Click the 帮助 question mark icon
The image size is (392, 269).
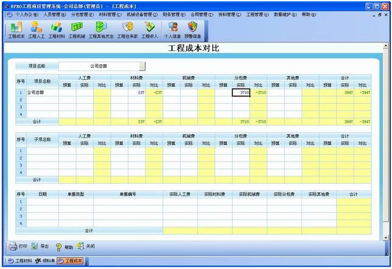coord(59,247)
